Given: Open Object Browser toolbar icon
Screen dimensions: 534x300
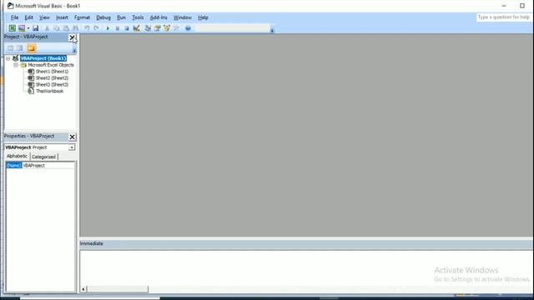Looking at the screenshot, I should point(167,28).
